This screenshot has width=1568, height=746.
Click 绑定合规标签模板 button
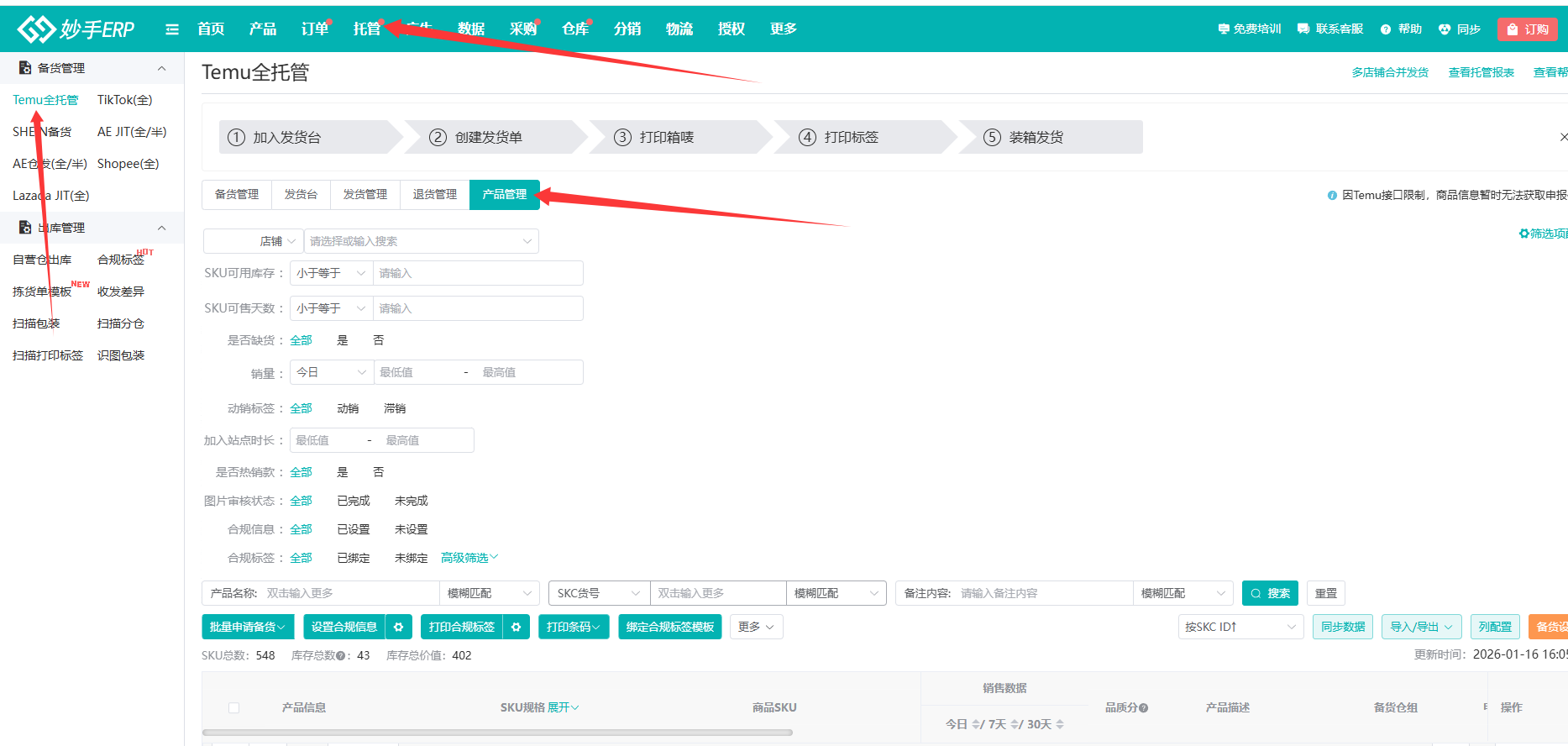click(670, 627)
